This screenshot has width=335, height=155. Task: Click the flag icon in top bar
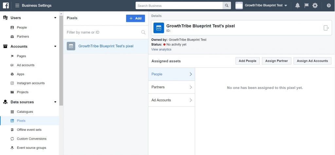coord(306,6)
